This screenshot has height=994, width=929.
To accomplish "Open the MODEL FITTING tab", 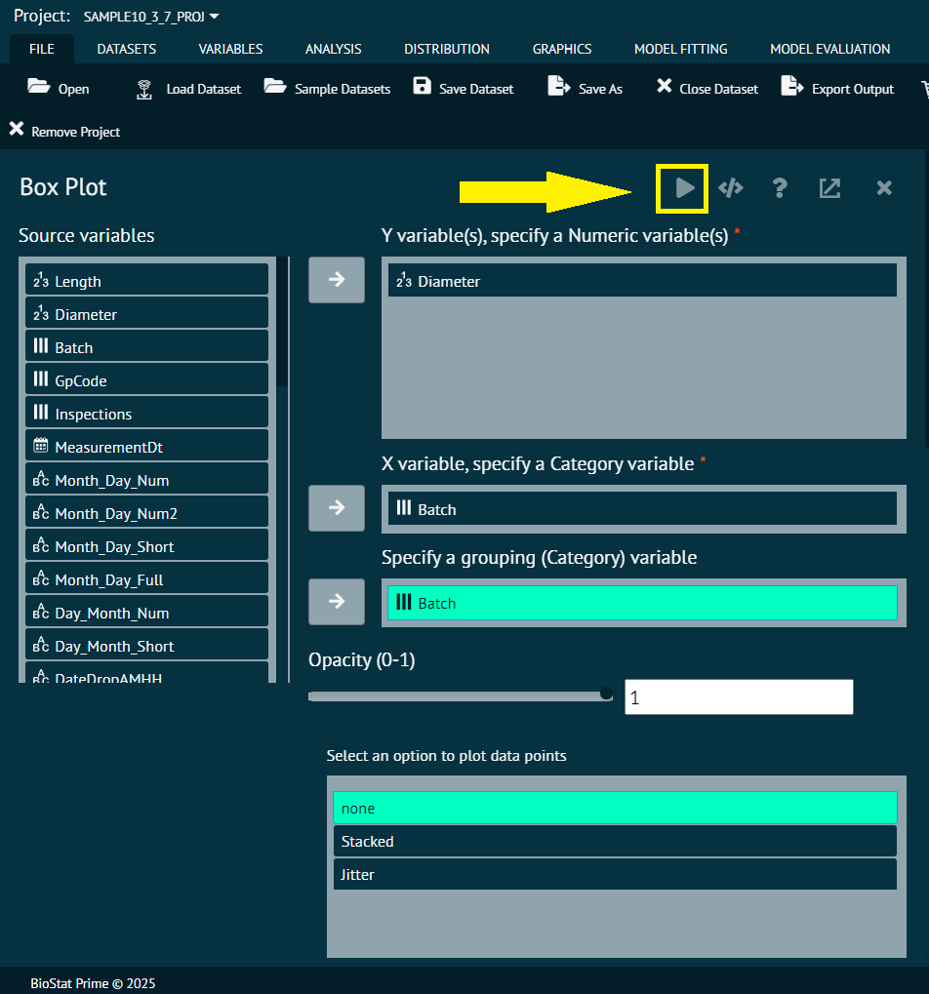I will tap(680, 49).
